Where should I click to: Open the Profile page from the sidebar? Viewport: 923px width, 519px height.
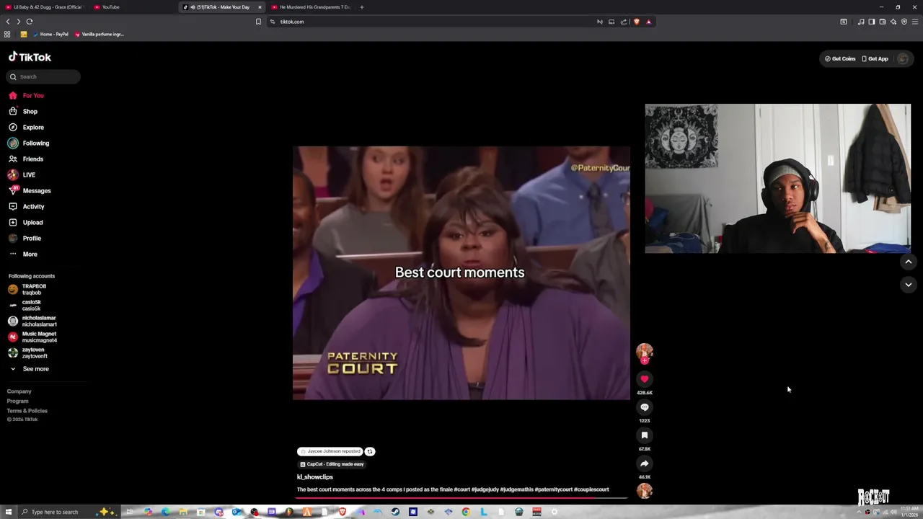25,238
